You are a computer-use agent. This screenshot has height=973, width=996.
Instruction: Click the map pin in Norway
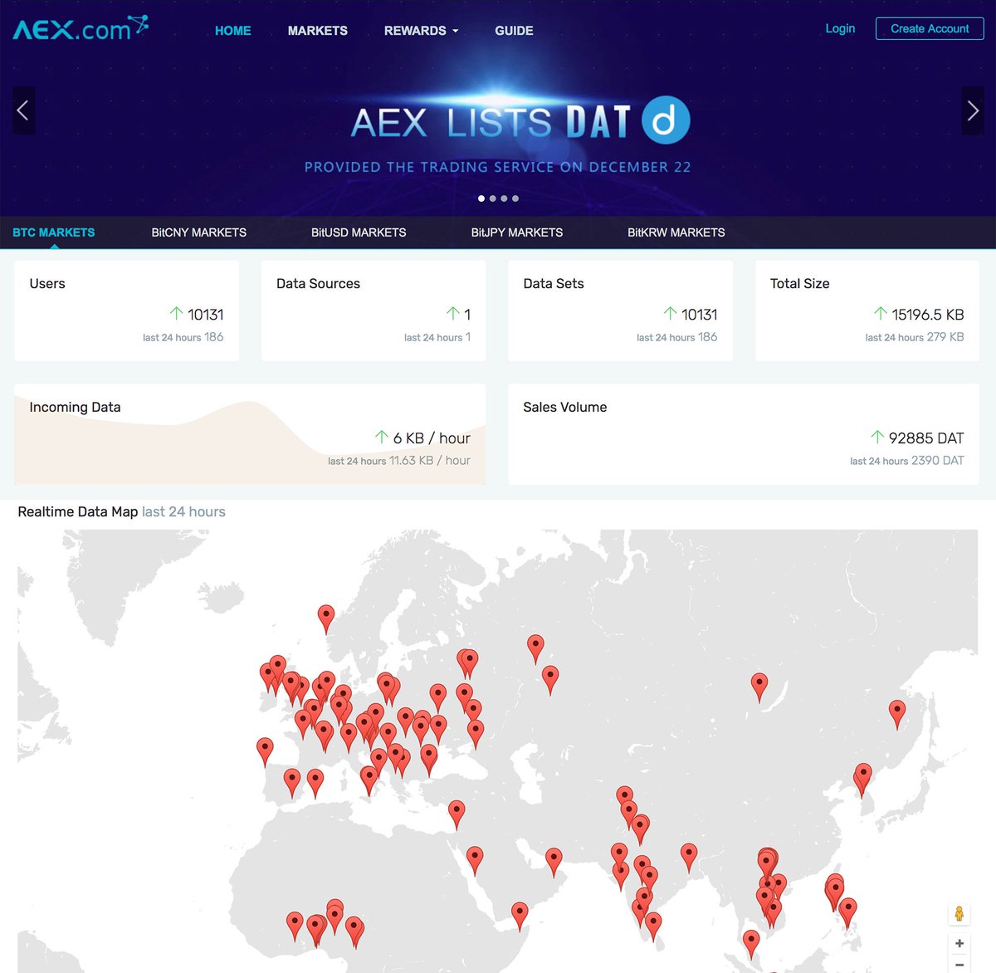click(326, 618)
